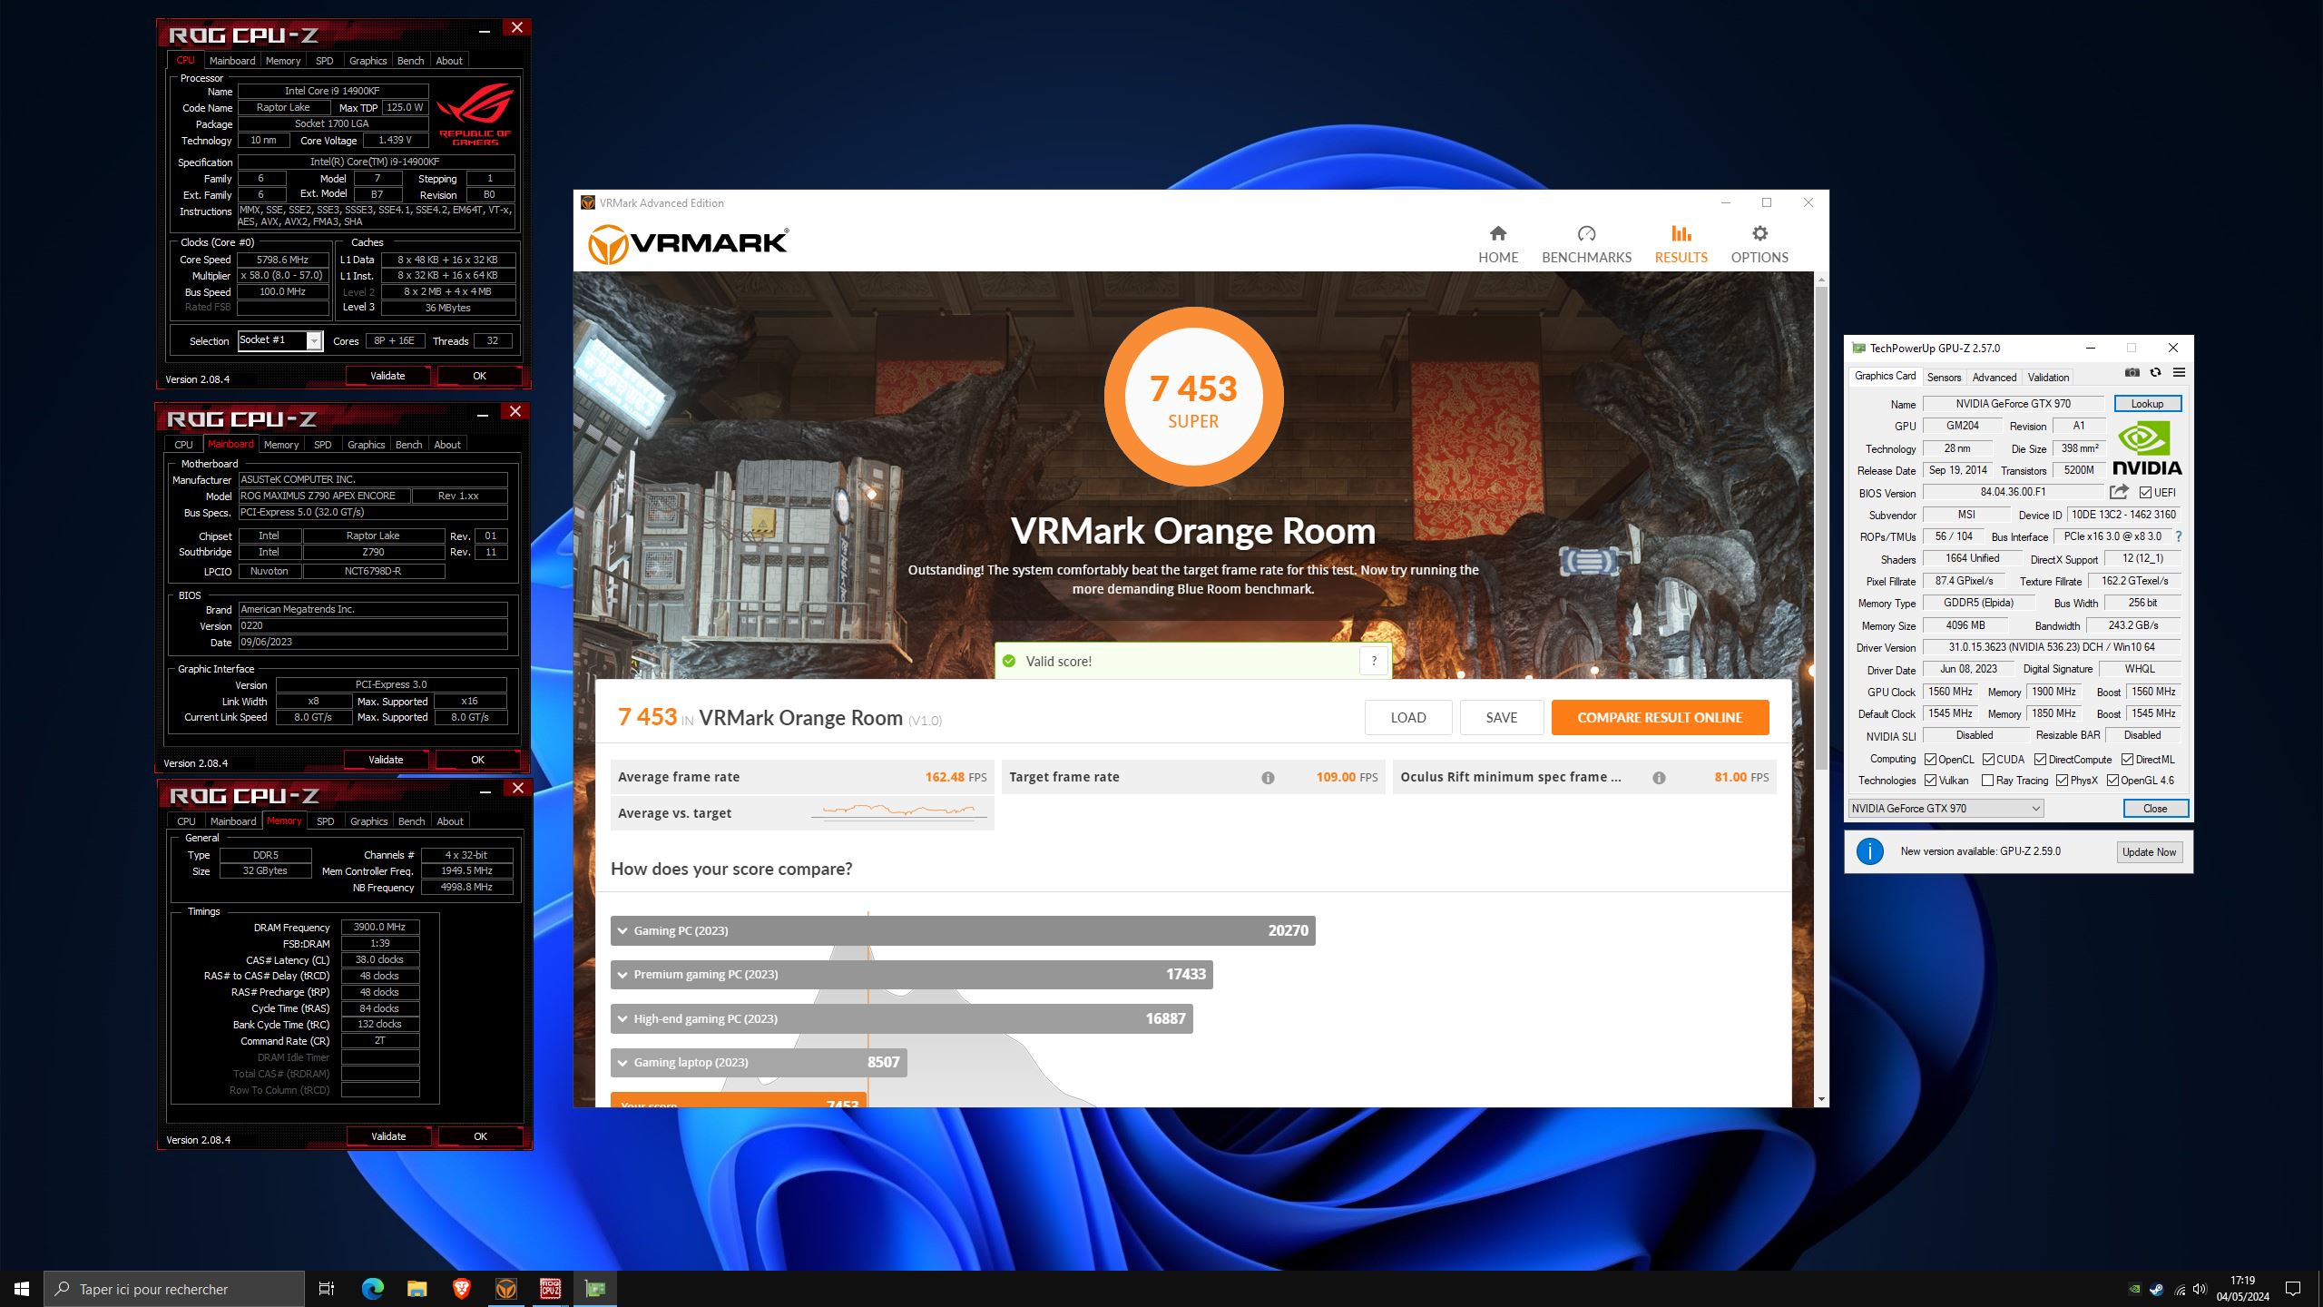This screenshot has width=2323, height=1307.
Task: Click the taskbar search box
Action: pyautogui.click(x=174, y=1289)
